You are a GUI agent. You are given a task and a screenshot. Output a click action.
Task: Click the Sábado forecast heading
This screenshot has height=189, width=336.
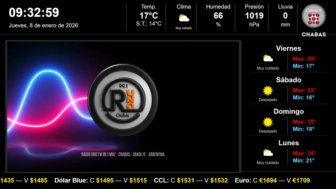coord(288,80)
